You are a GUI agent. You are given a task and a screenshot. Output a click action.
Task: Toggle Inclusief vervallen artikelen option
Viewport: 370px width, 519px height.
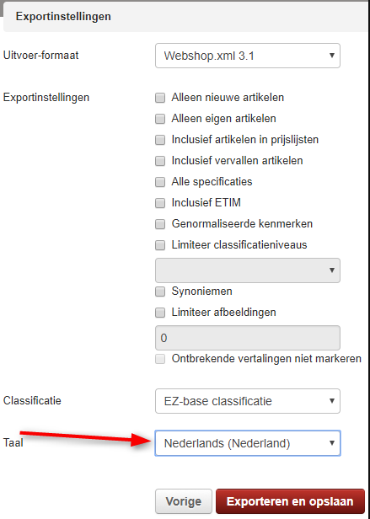click(160, 161)
